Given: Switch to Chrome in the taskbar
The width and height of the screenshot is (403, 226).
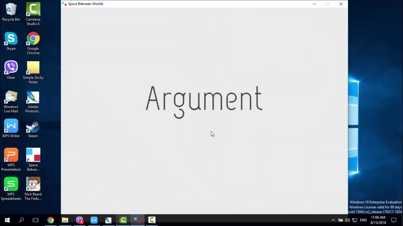Looking at the screenshot, I should pyautogui.click(x=50, y=220).
